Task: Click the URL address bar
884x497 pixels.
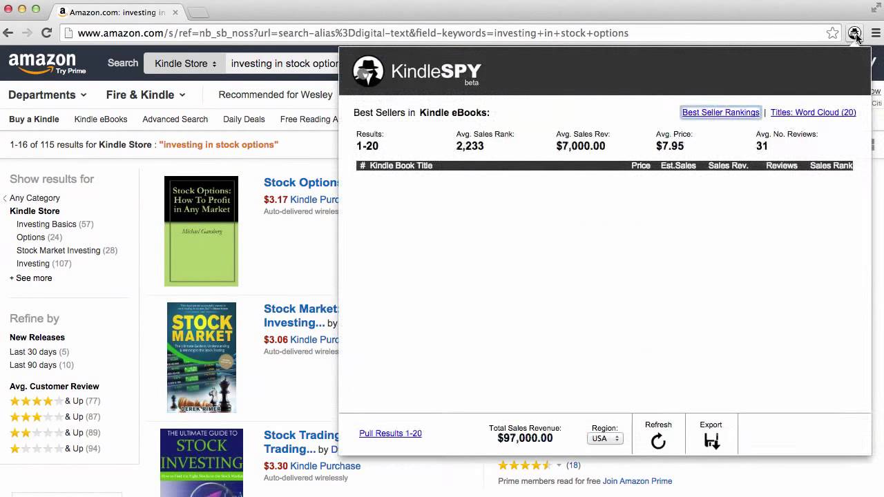Action: pos(442,32)
